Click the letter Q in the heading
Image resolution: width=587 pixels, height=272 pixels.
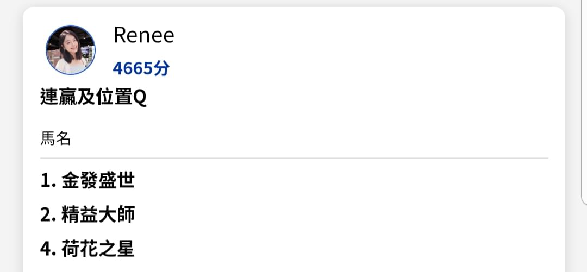tap(140, 98)
